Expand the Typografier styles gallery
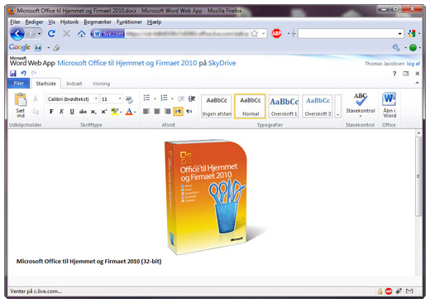This screenshot has height=303, width=430. tap(338, 106)
